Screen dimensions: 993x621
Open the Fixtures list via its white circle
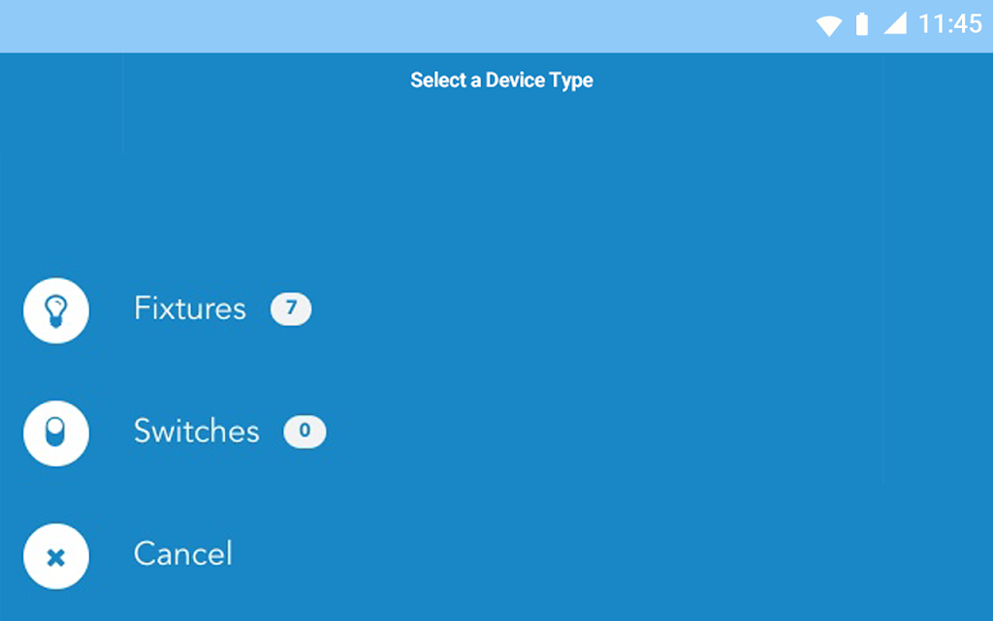(55, 310)
